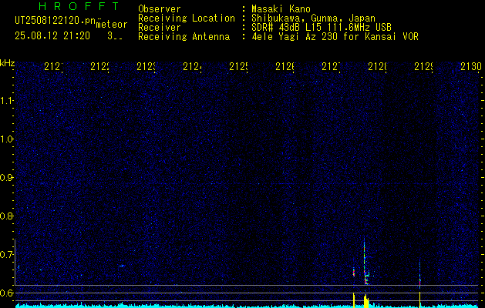This screenshot has height=308, width=485.
Task: Click the "Receiving Antenna" label
Action: tap(184, 37)
